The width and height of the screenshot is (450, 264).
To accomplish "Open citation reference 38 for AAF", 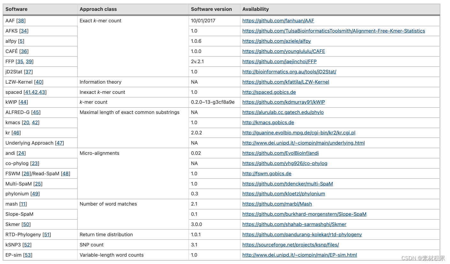I will coord(20,20).
